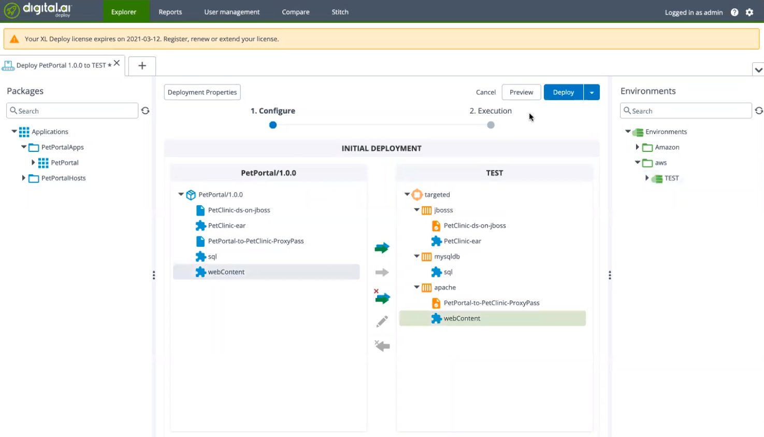This screenshot has height=437, width=764.
Task: Collapse the jbosss container node
Action: click(416, 210)
